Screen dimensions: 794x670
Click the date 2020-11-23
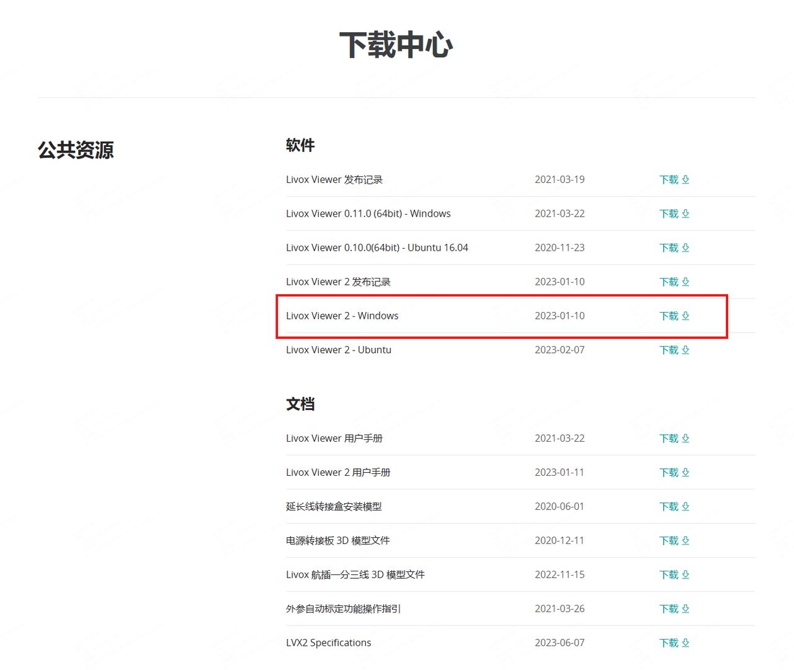pyautogui.click(x=560, y=248)
